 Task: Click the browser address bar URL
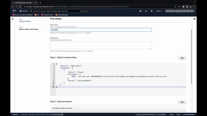[77, 6]
